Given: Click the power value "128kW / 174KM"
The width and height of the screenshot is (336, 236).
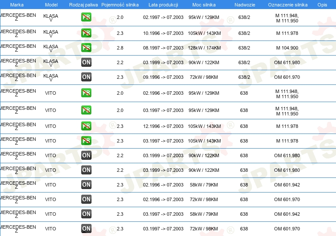Looking at the screenshot, I should 204,48.
